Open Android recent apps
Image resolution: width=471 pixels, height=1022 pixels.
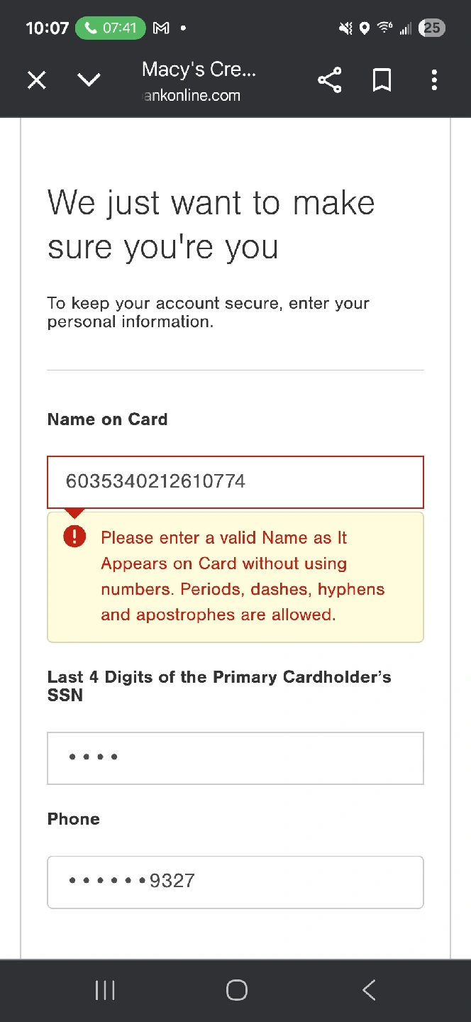click(105, 991)
